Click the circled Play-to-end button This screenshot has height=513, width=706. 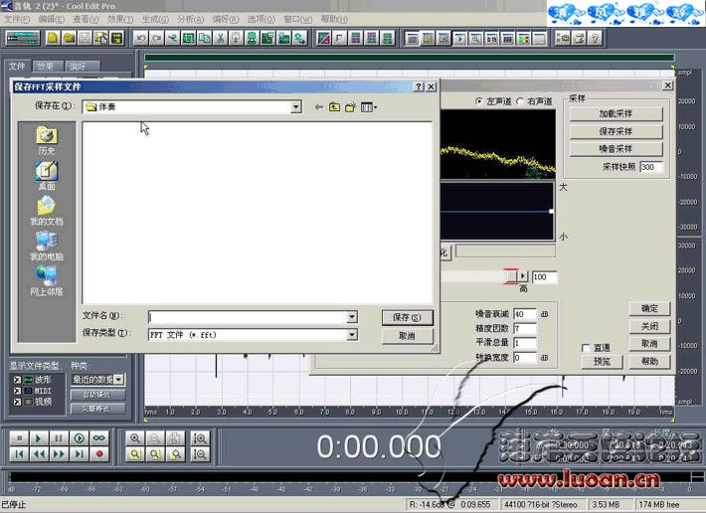80,437
